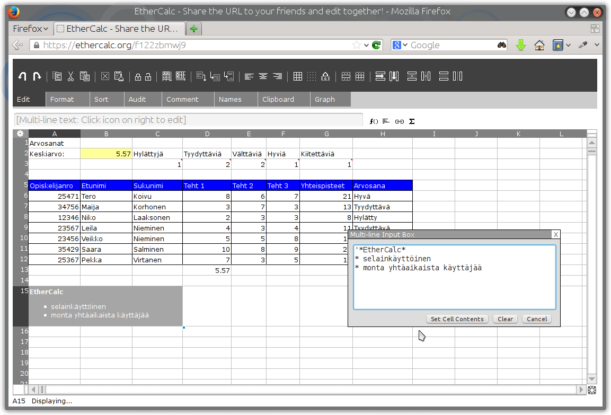The width and height of the screenshot is (611, 415).
Task: Copy selection with the Copy icon
Action: 57,76
